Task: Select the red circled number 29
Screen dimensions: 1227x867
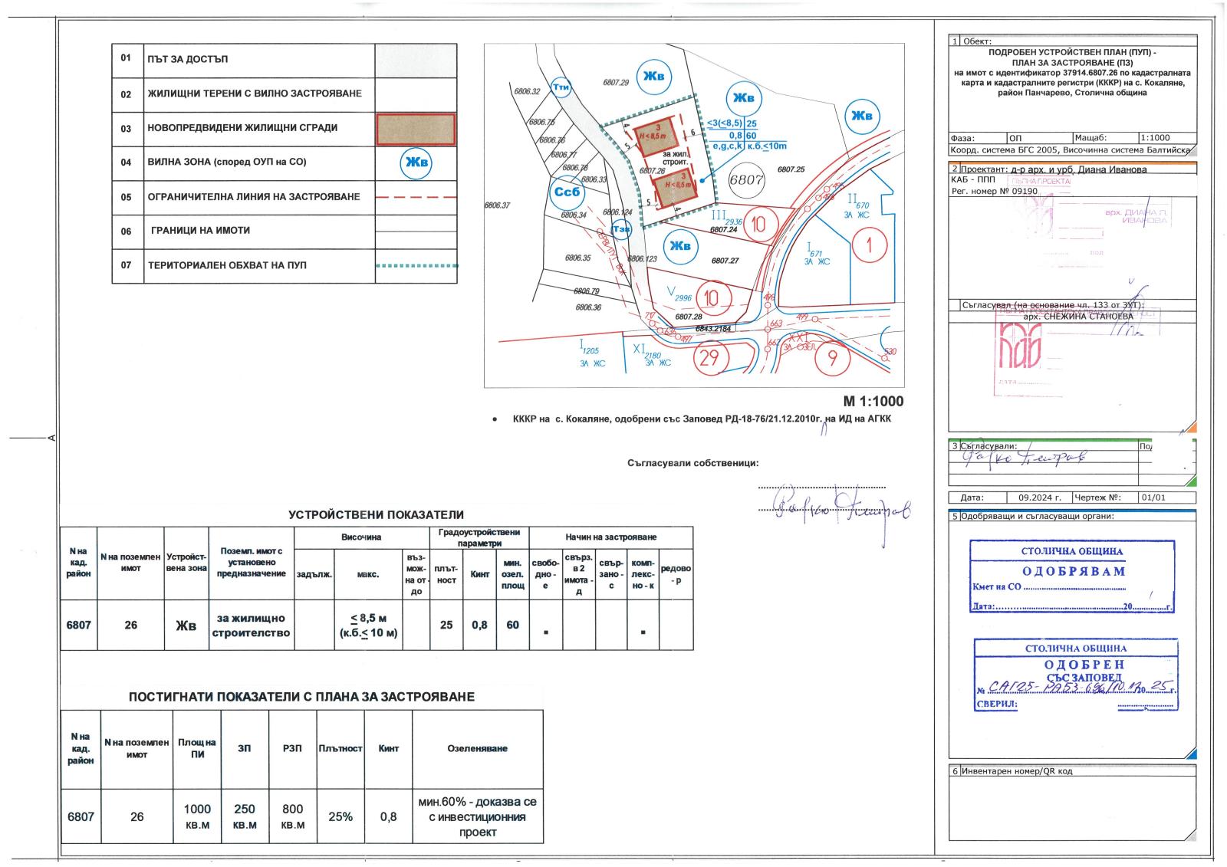Action: 710,357
